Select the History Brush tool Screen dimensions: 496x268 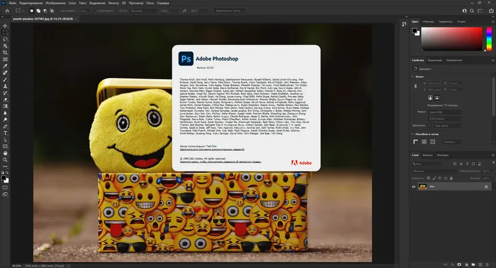(x=5, y=93)
